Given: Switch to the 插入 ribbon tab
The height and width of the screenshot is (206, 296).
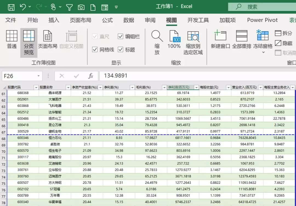Looking at the screenshot, I should [x=54, y=20].
